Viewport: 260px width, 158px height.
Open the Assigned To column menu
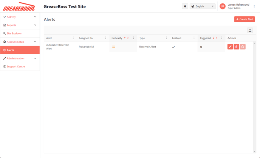click(106, 38)
